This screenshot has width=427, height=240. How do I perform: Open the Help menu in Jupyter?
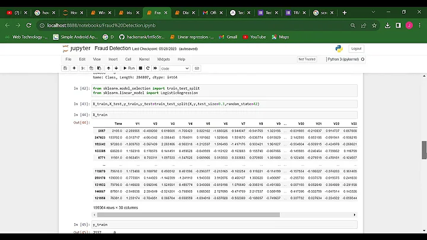[x=181, y=59]
